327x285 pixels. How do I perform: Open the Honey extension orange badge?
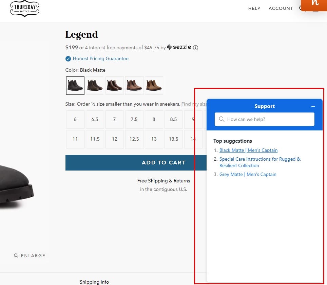[314, 5]
